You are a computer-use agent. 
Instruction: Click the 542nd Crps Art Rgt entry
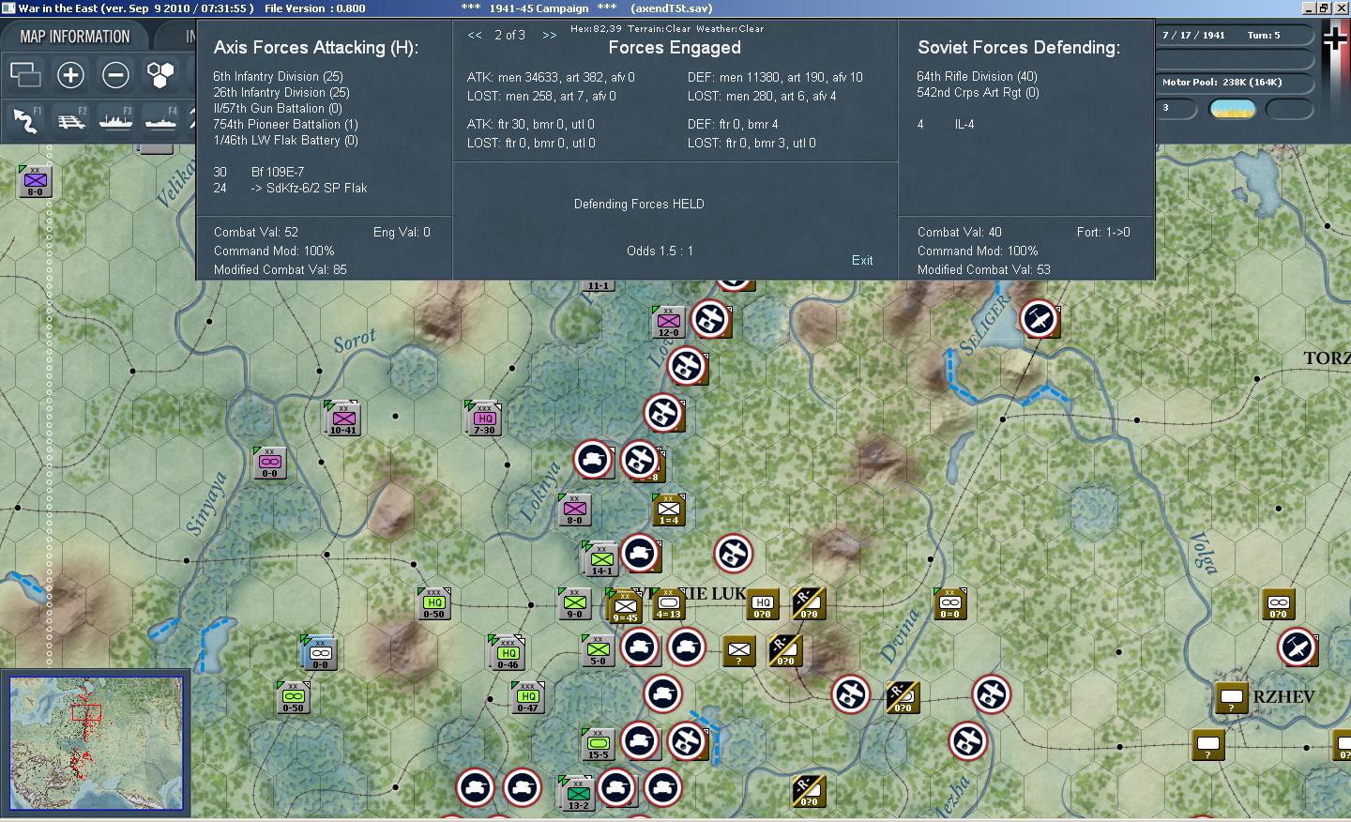(x=978, y=92)
